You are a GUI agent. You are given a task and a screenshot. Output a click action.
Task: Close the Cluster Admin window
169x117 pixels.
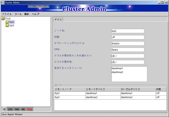[x=166, y=3]
